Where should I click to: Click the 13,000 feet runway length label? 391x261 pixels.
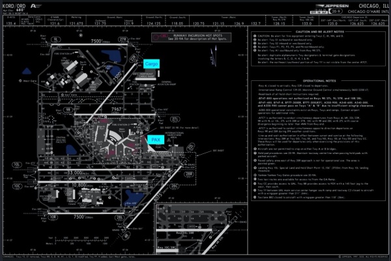(x=76, y=172)
